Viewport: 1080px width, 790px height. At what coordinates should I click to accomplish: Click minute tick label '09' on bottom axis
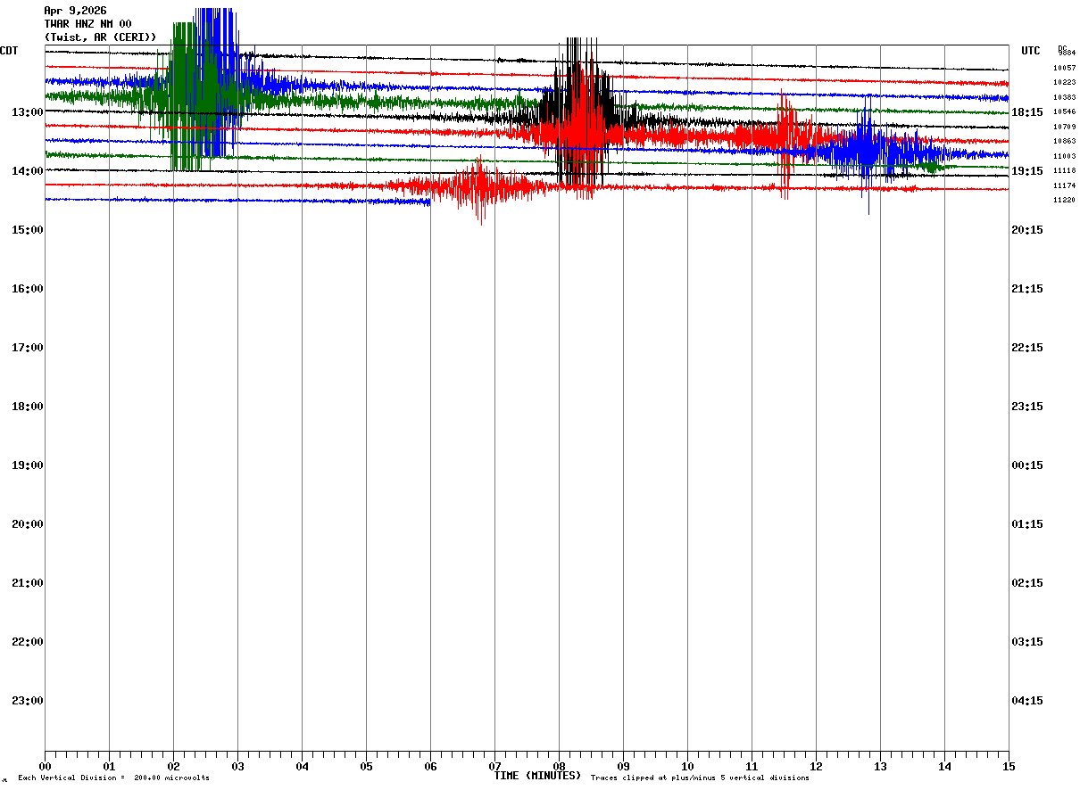click(x=623, y=766)
